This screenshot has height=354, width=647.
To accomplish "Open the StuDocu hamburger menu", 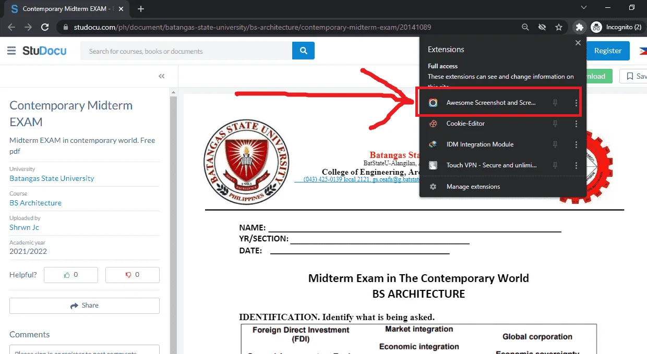I will coord(11,51).
